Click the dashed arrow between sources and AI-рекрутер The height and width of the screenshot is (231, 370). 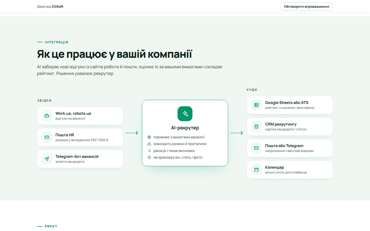point(132,133)
